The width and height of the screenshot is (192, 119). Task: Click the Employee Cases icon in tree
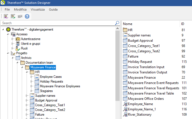37,77
